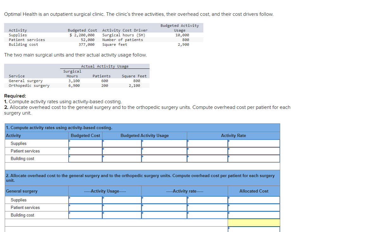Screen dimensions: 382x232
Task: Select second Activity rate cell in General surgery Supplies row
Action: (207, 200)
